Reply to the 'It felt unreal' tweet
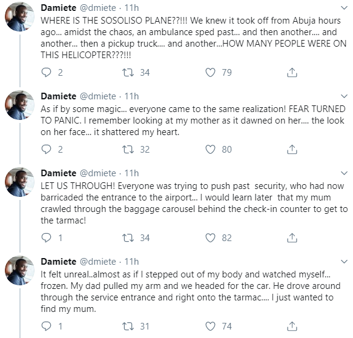The height and width of the screenshot is (338, 353). tap(47, 326)
